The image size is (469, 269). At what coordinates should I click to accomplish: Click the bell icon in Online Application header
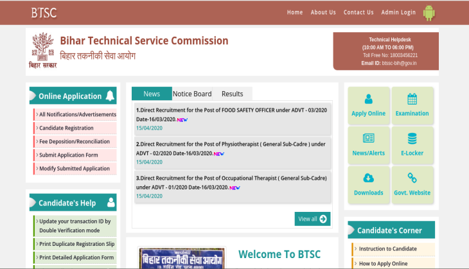click(x=110, y=96)
